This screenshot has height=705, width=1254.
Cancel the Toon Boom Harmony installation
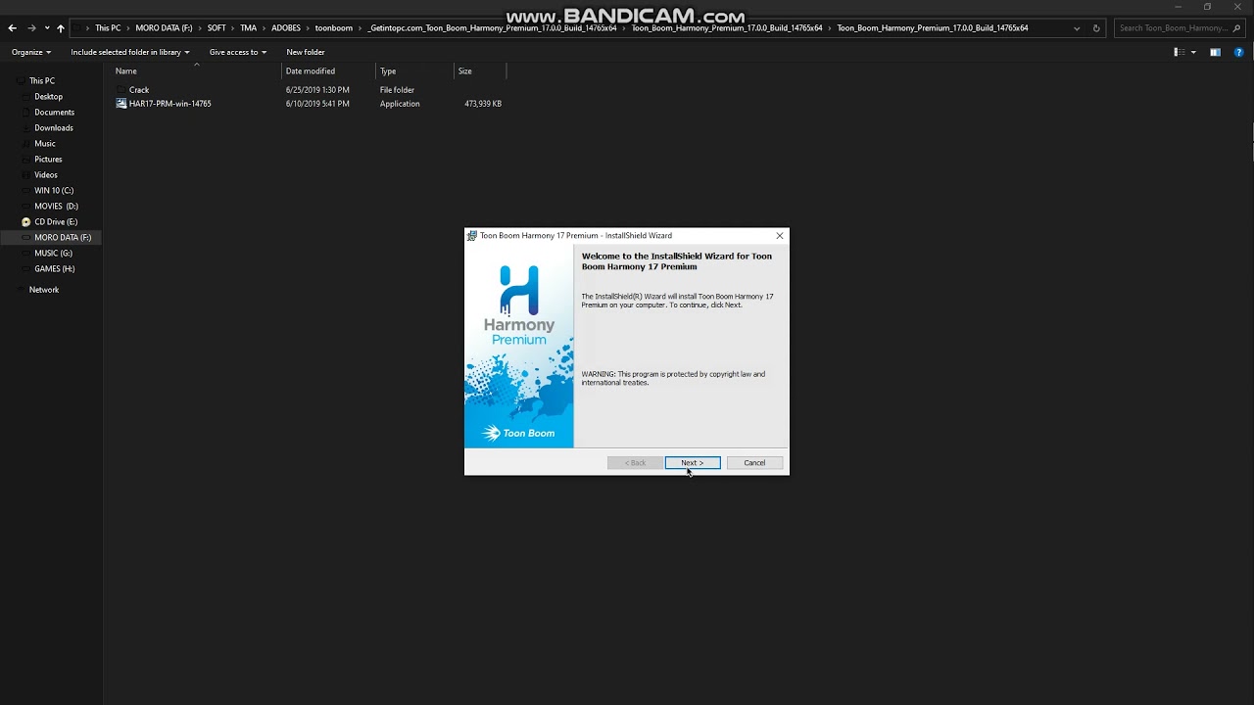click(754, 463)
